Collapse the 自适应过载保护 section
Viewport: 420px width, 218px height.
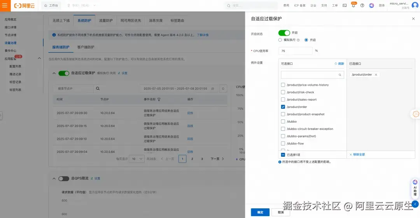coord(54,73)
